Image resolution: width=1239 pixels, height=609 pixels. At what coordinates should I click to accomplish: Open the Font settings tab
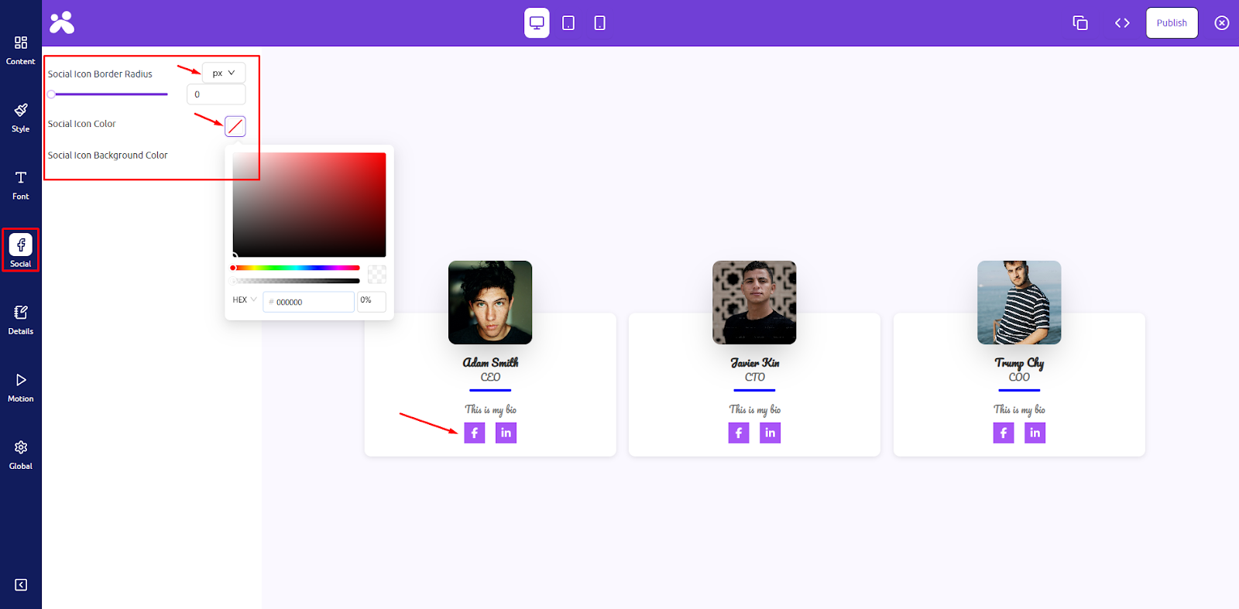click(21, 186)
